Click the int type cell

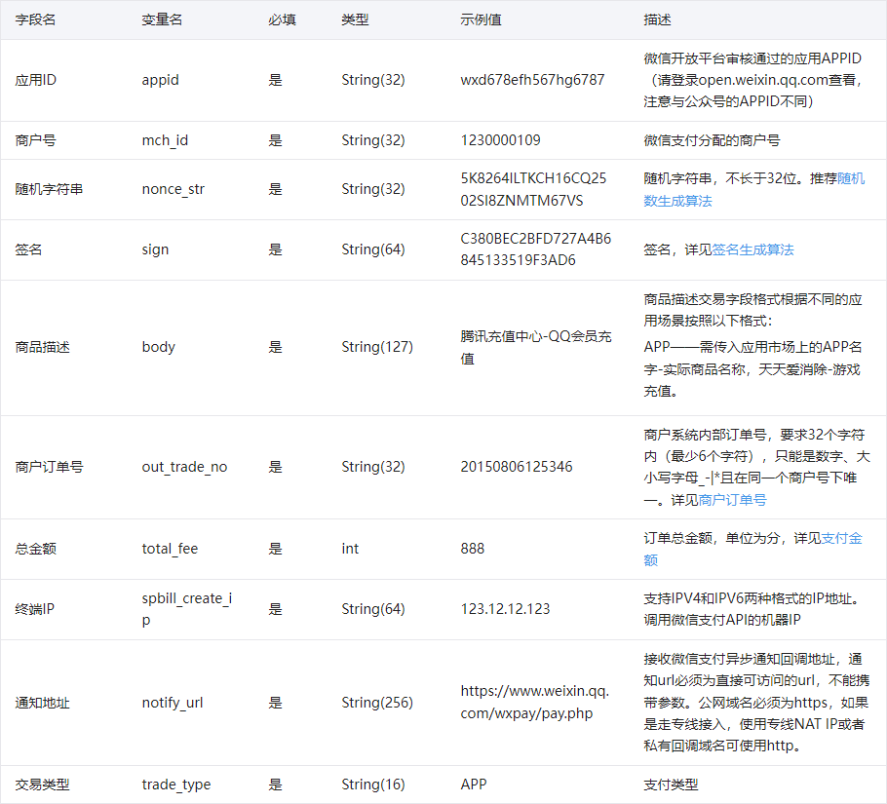point(350,549)
